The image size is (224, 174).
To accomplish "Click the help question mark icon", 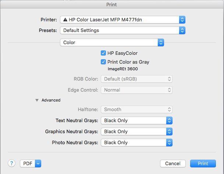I will click(x=12, y=163).
